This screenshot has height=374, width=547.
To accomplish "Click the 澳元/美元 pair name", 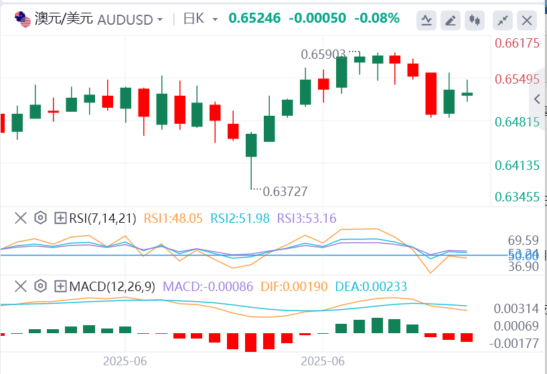I will pos(64,19).
